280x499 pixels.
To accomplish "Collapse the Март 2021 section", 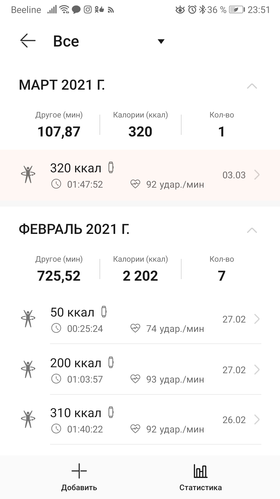I will (252, 86).
